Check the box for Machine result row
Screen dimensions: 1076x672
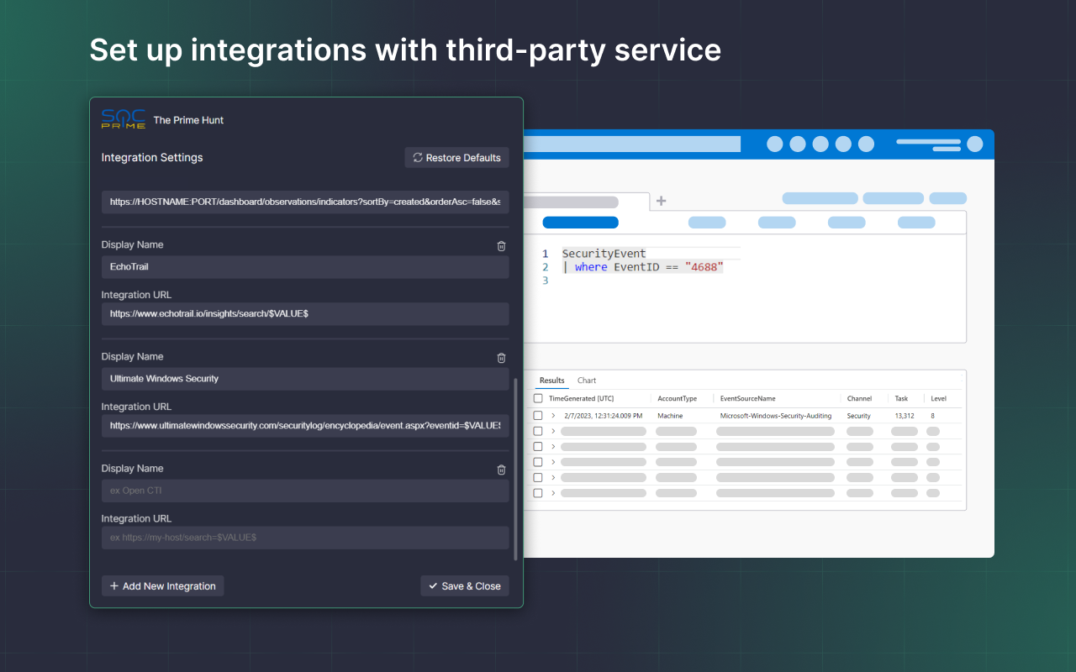538,416
